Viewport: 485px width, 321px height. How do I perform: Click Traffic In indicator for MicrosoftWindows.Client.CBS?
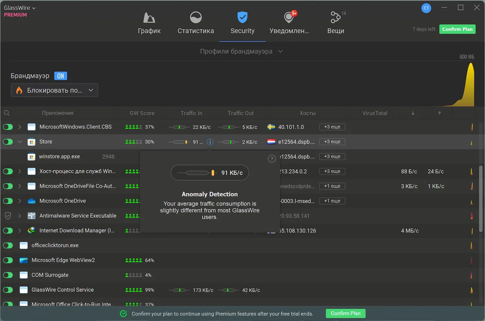tap(179, 127)
